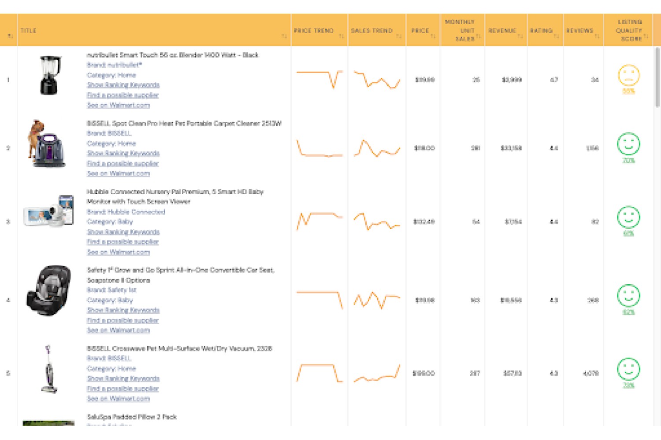Click the Safety 1st car seat green smiley
Screen dimensions: 661x440
(x=629, y=296)
